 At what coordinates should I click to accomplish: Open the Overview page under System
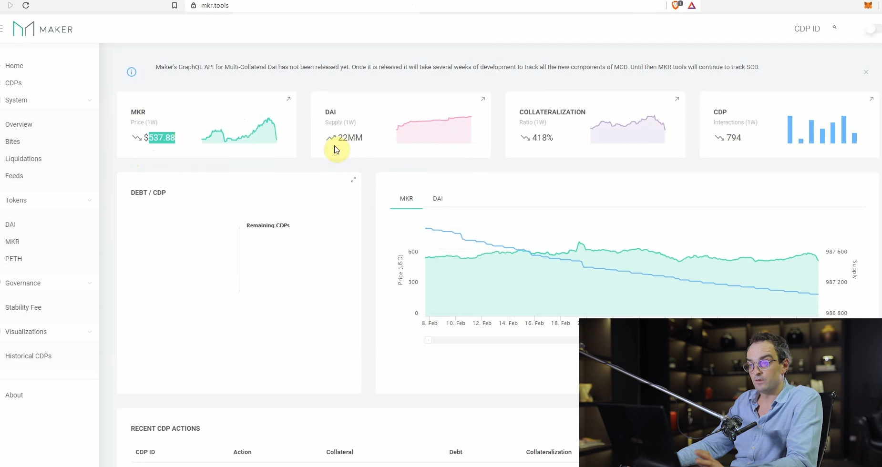point(19,124)
